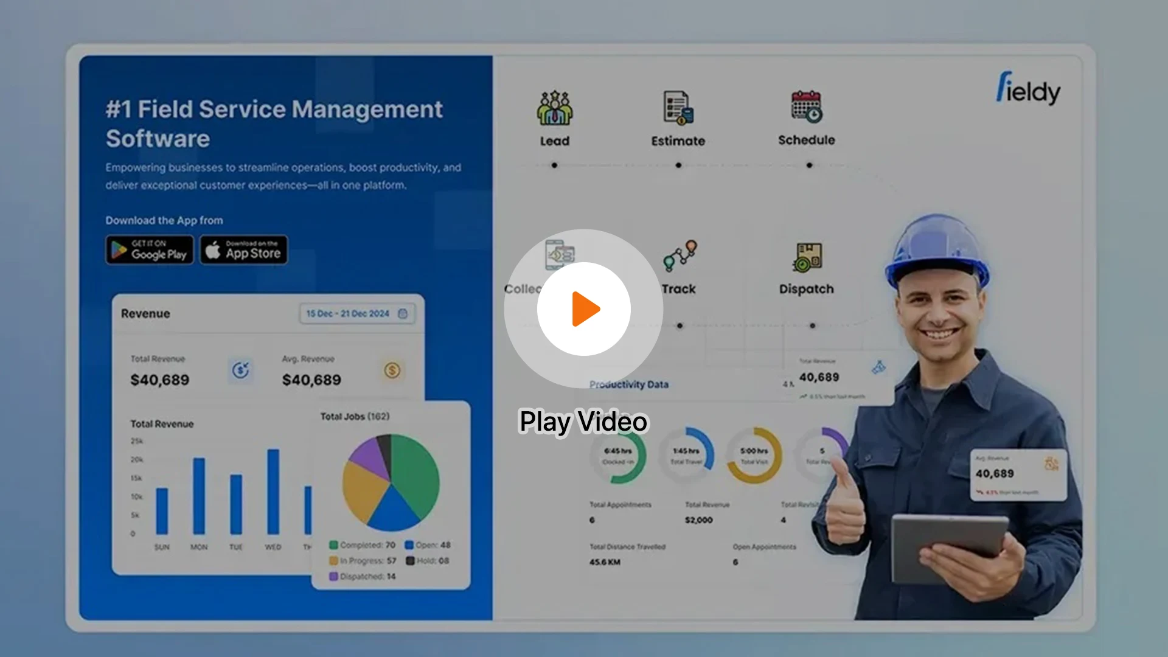This screenshot has height=657, width=1168.
Task: Click the purple Dispatched legend swatch
Action: [333, 577]
